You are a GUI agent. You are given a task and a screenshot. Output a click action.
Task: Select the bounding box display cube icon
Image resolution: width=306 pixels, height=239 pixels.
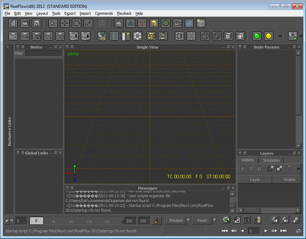coord(205,36)
